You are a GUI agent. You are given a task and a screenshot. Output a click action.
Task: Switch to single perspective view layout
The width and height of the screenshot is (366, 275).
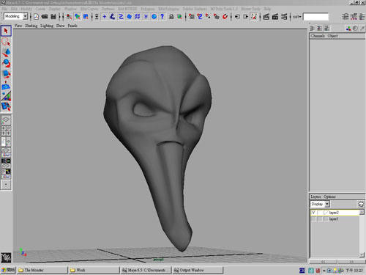6,120
